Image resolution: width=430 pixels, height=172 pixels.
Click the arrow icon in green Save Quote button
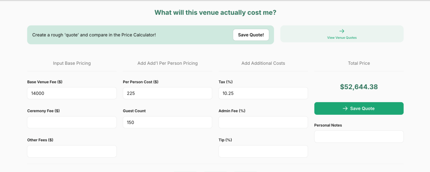pos(345,108)
